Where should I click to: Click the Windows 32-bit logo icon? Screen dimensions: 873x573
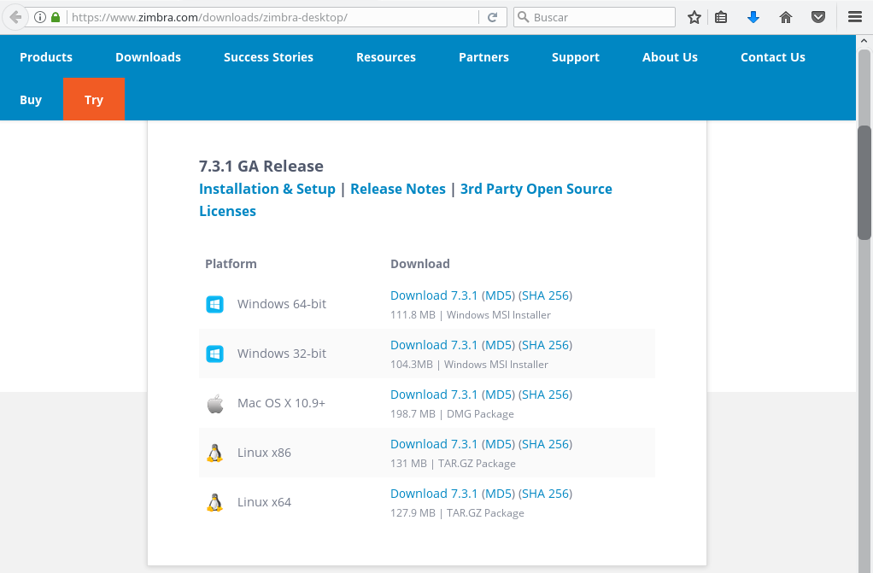pyautogui.click(x=215, y=354)
